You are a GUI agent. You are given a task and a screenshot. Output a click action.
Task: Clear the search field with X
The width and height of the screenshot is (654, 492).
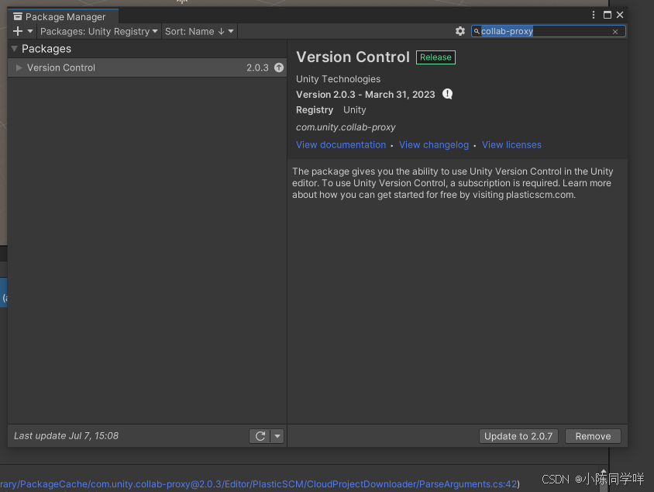(x=615, y=32)
